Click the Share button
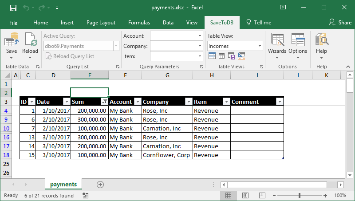The image size is (355, 201). pos(340,23)
